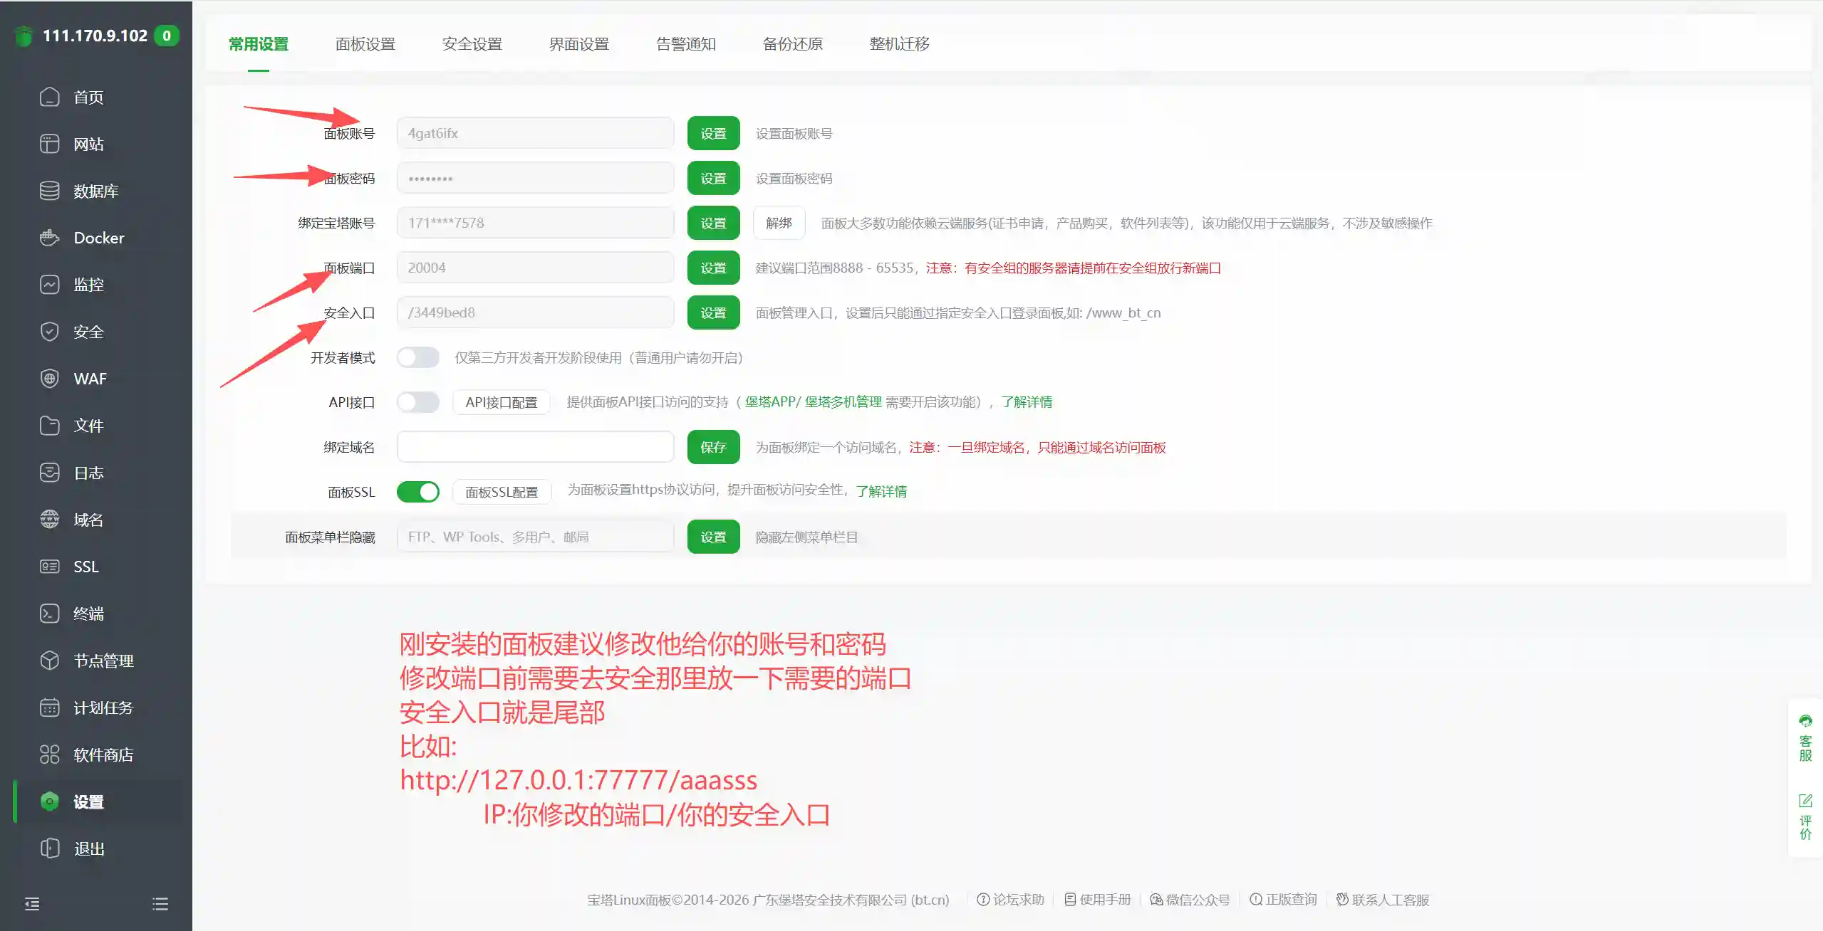
Task: Click 设置 button for 面板菜单栏隐藏
Action: point(713,537)
